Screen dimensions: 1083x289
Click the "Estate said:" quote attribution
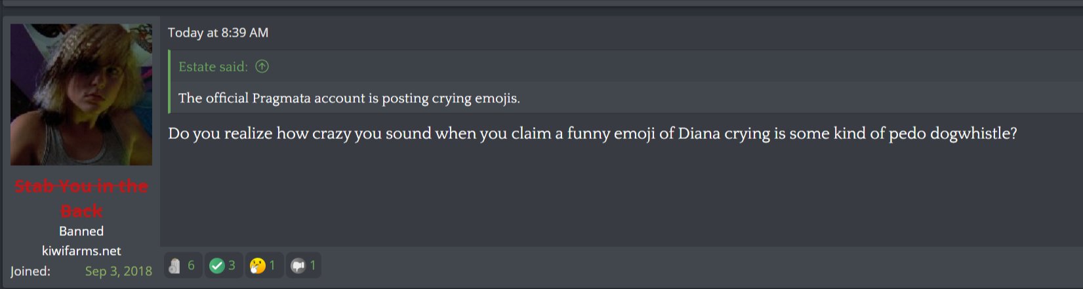[213, 66]
